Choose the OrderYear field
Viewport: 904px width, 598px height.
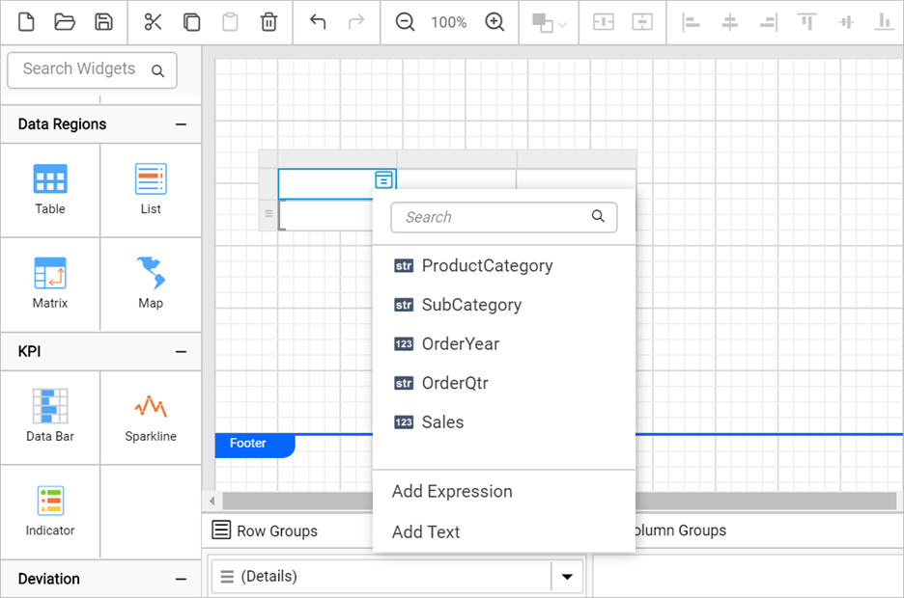click(x=504, y=344)
